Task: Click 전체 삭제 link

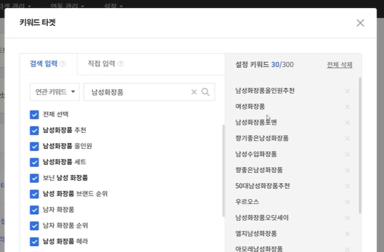Action: 339,65
